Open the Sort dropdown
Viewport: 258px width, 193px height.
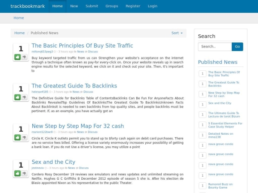(x=177, y=33)
